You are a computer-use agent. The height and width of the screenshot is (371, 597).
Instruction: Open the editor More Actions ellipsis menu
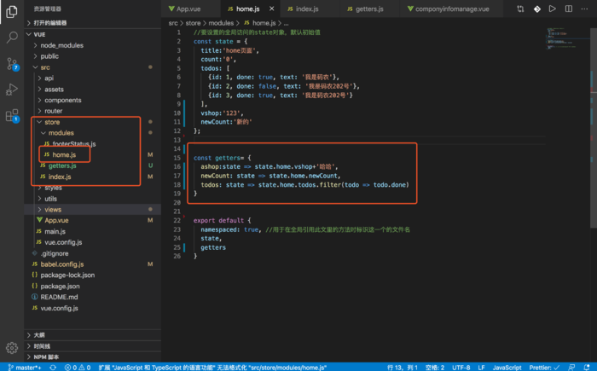click(x=584, y=9)
